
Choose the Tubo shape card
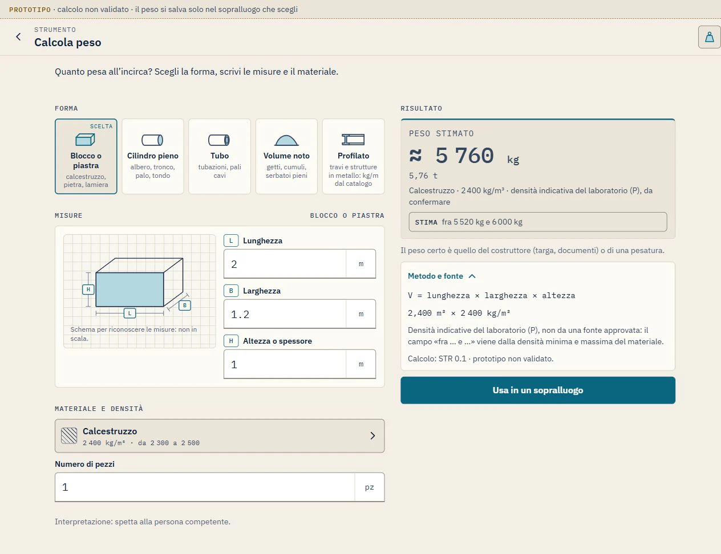(x=220, y=156)
